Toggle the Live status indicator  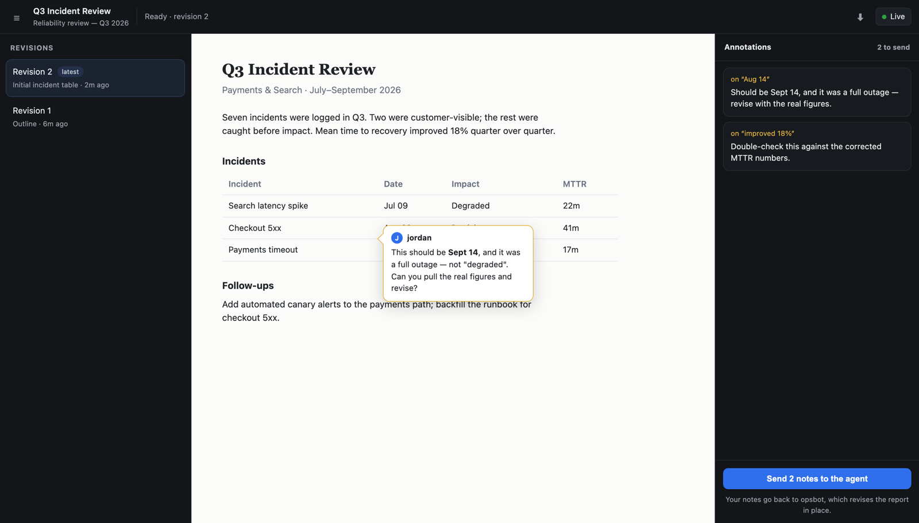click(893, 17)
